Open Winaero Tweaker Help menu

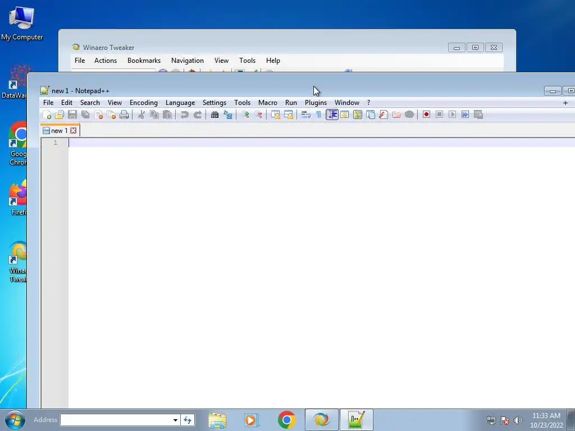click(273, 61)
